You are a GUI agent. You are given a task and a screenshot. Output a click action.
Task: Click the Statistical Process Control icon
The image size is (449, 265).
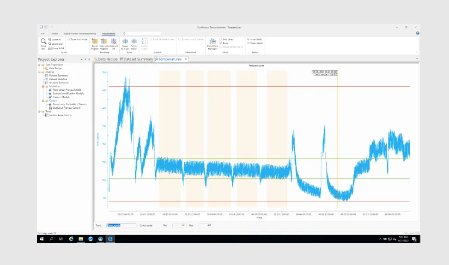point(50,108)
